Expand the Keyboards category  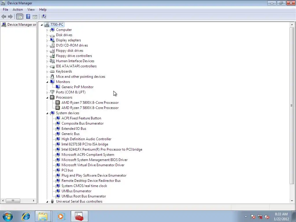47,72
